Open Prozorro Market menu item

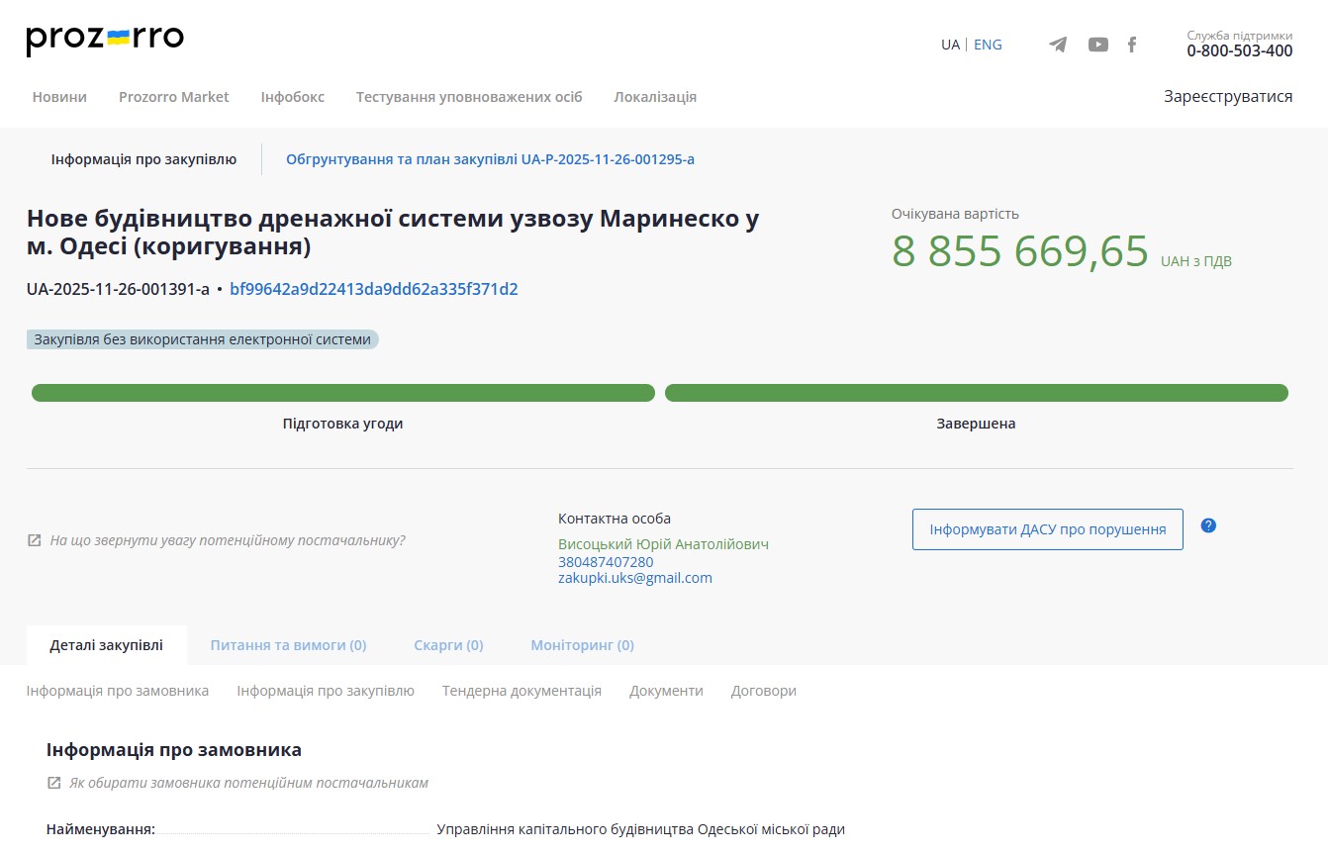pos(173,97)
